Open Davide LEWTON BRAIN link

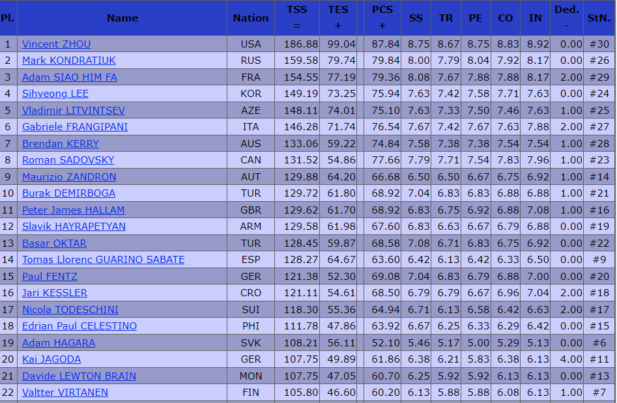point(79,376)
